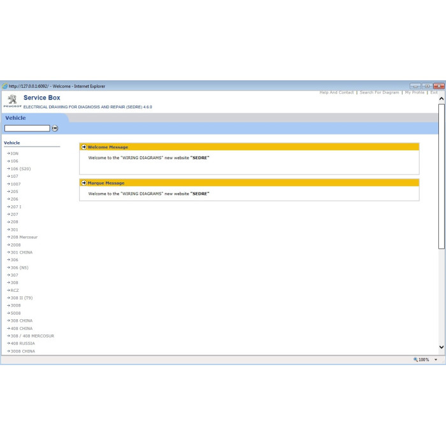This screenshot has width=446, height=446.
Task: Select vehicle RCZ
Action: 15,291
